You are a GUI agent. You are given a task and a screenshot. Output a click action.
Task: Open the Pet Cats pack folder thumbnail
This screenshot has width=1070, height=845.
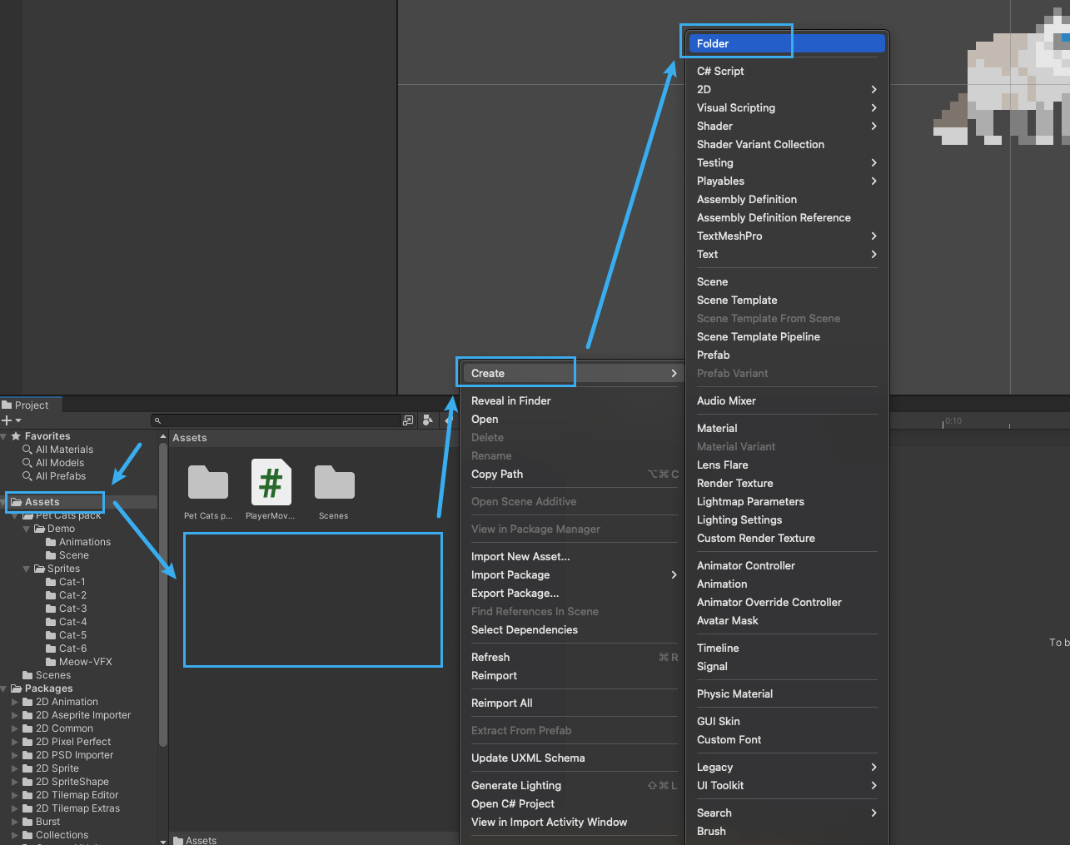click(207, 482)
